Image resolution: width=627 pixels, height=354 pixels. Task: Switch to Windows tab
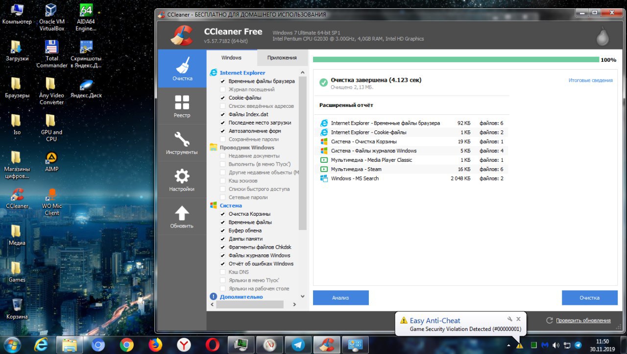pyautogui.click(x=231, y=58)
